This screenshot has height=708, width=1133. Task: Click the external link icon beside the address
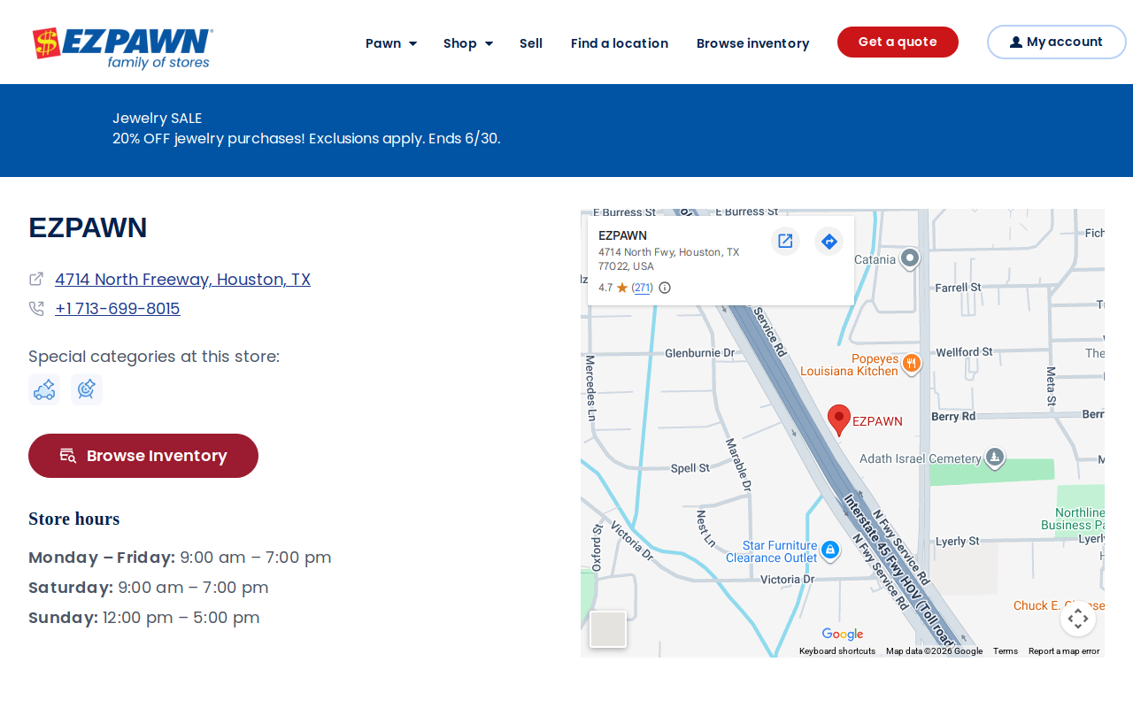tap(36, 279)
